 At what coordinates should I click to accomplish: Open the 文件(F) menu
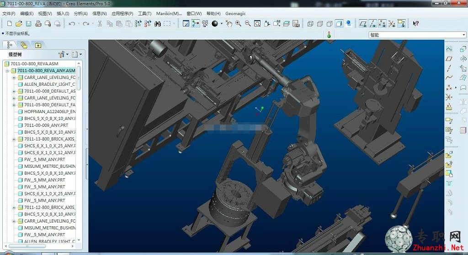click(9, 14)
